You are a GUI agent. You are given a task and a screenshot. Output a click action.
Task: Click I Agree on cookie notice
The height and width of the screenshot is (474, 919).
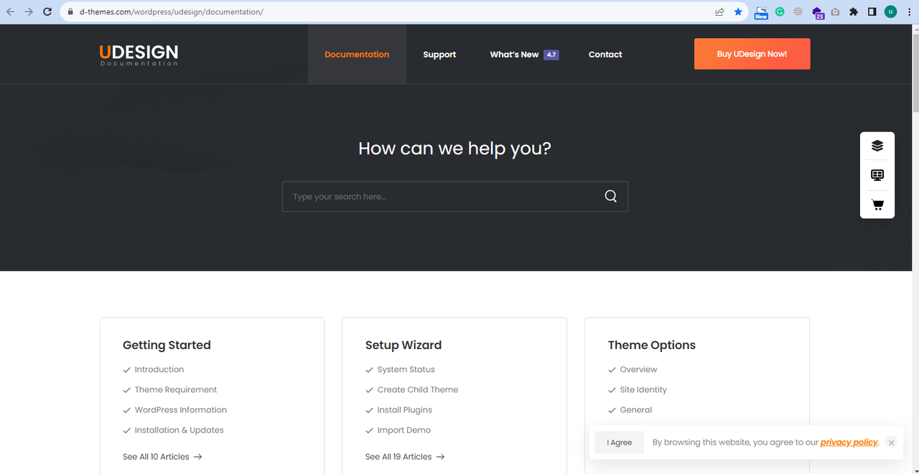pyautogui.click(x=620, y=442)
